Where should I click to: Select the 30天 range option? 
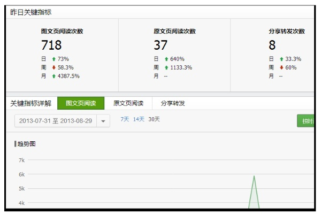point(154,119)
